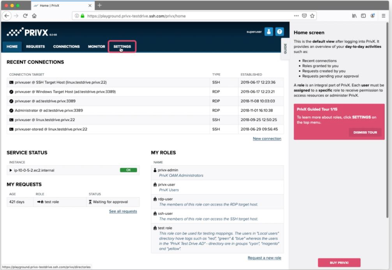Click the rdp-user role icon
Screen dimensions: 392x270
(x=155, y=199)
